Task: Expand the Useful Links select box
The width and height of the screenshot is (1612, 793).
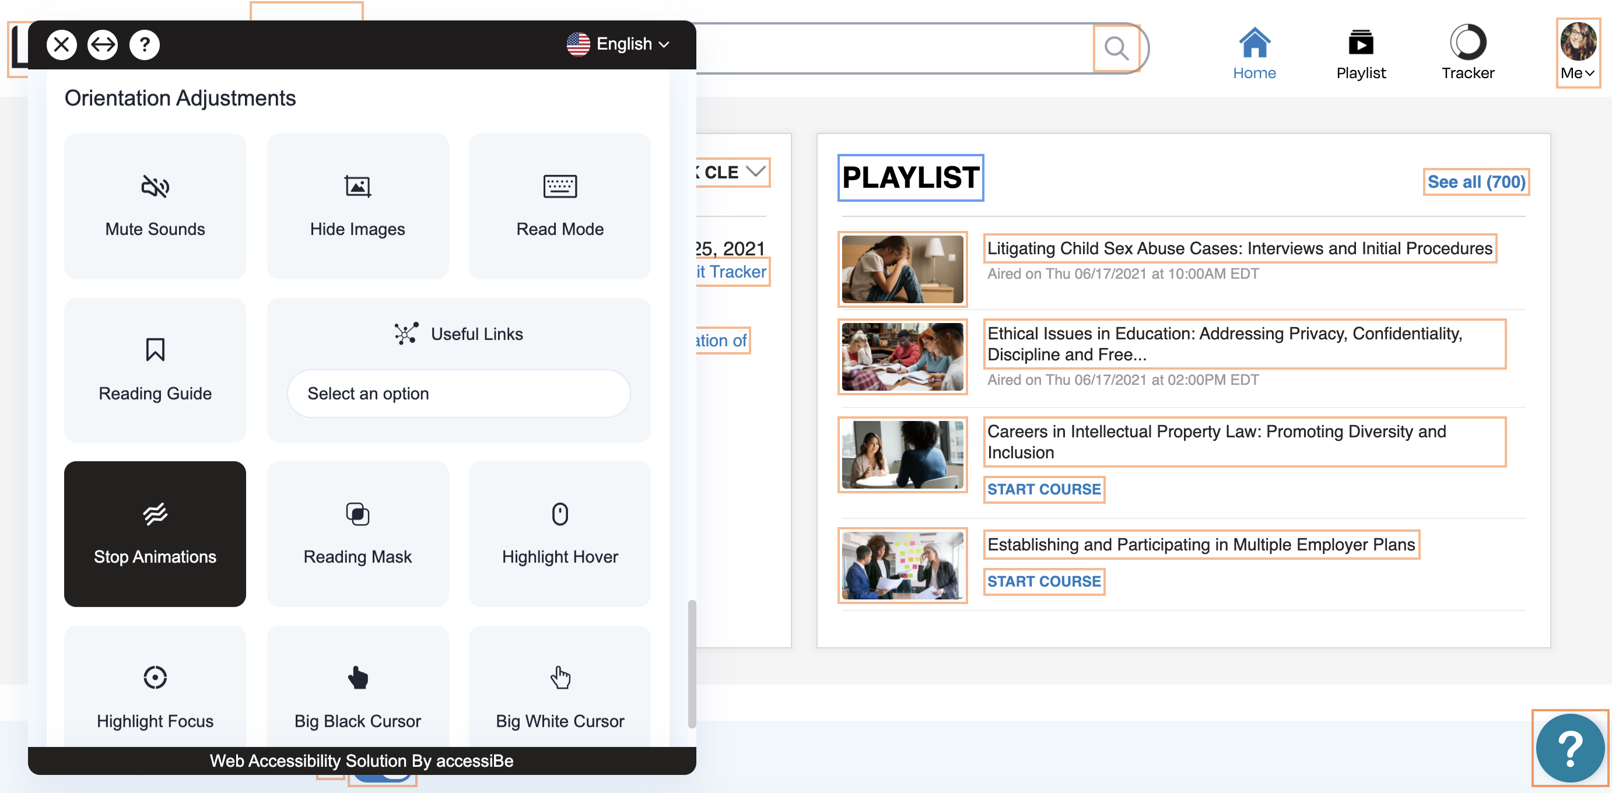Action: (x=458, y=393)
